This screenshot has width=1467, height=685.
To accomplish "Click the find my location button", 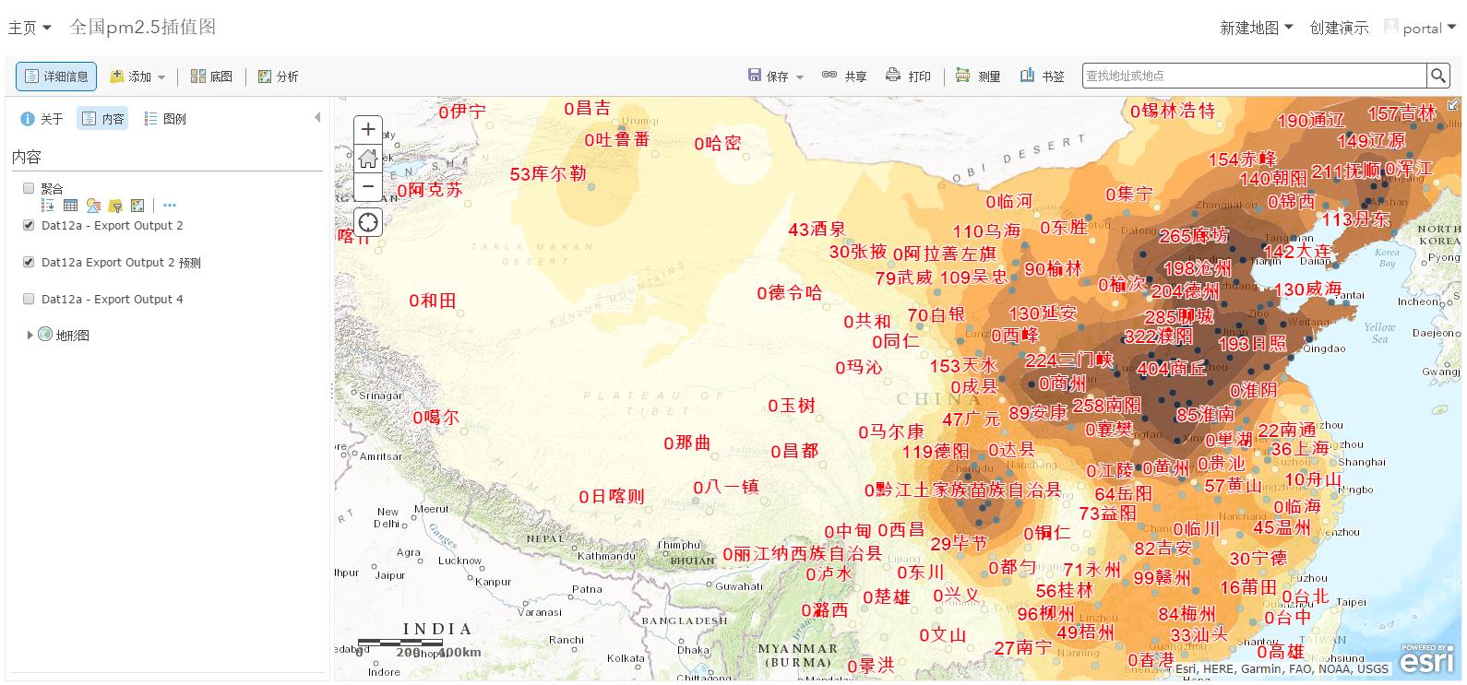I will pyautogui.click(x=368, y=222).
